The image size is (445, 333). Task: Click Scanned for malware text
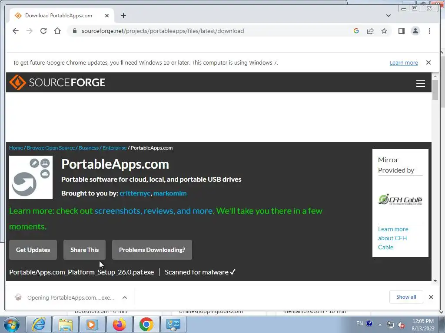point(200,272)
